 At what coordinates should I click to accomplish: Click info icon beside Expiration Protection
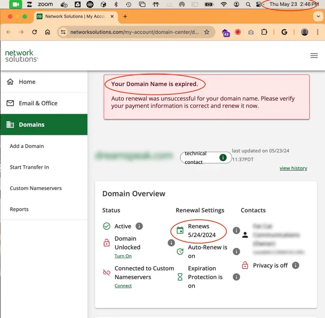pos(236,277)
